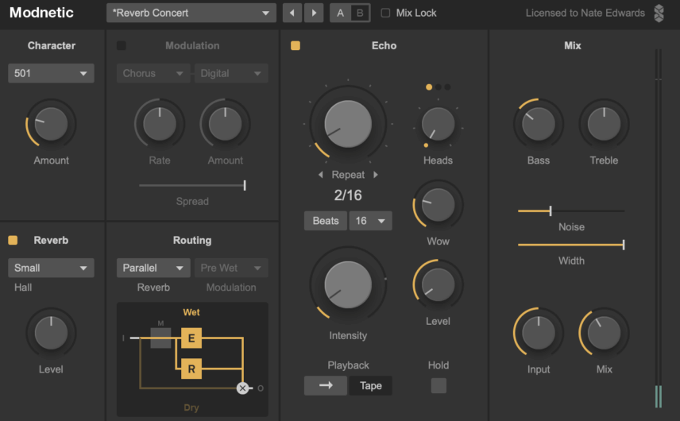The width and height of the screenshot is (680, 421).
Task: Click the E echo block in routing diagram
Action: pyautogui.click(x=191, y=338)
